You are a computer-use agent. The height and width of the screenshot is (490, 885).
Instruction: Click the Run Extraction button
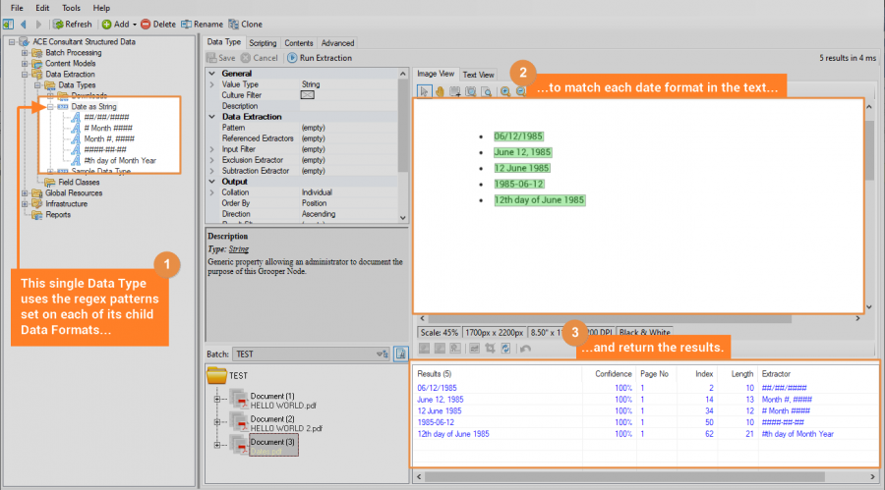point(319,58)
